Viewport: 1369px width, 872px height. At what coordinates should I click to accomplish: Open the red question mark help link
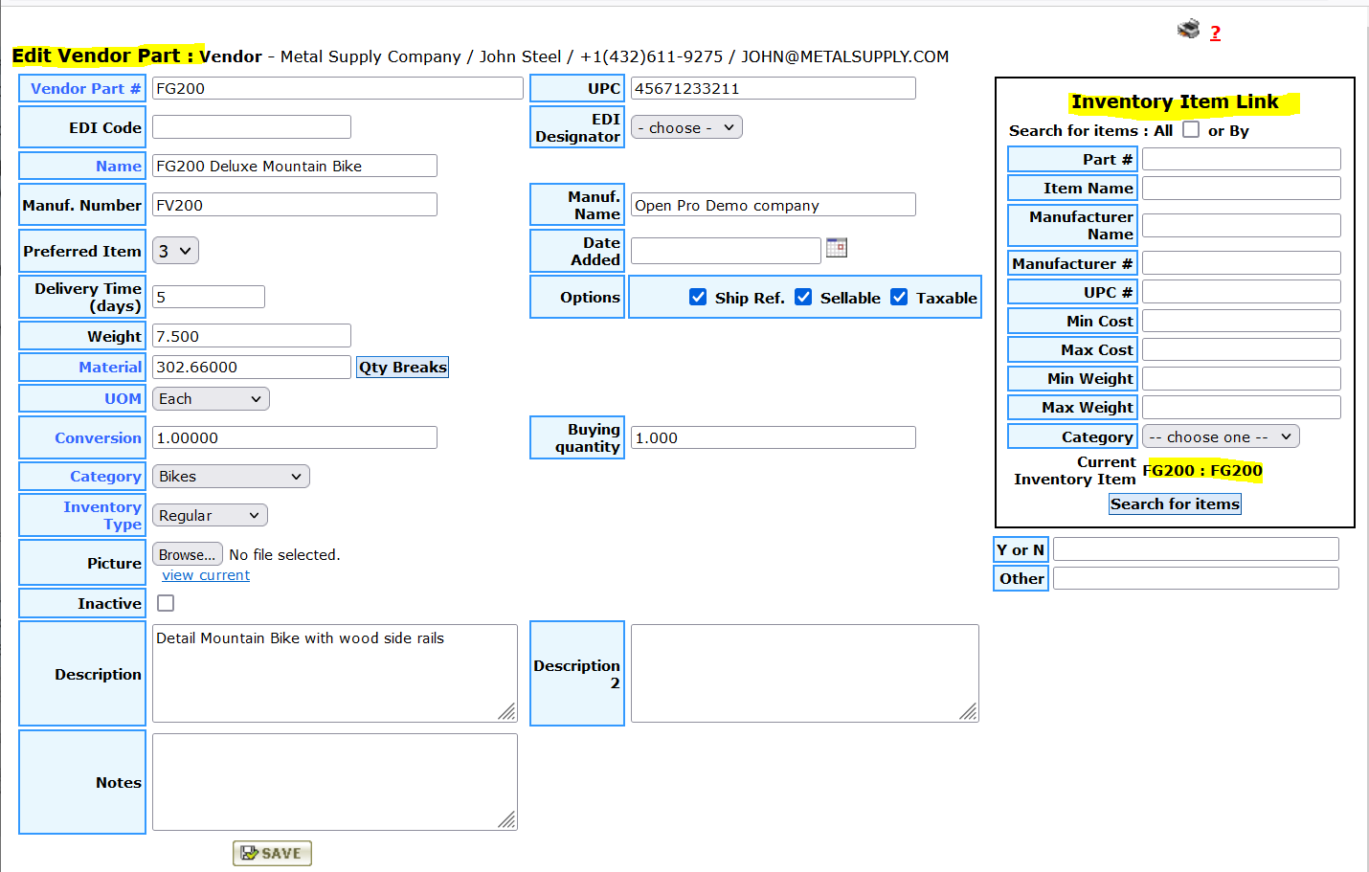click(1215, 33)
